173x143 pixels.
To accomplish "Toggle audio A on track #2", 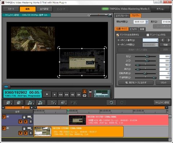I will coord(26,121).
